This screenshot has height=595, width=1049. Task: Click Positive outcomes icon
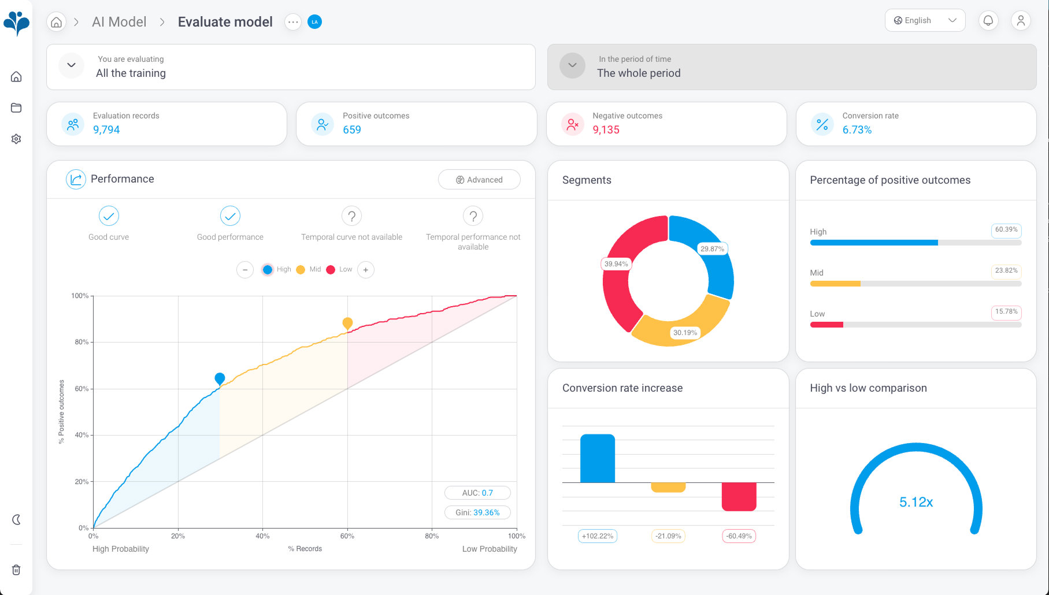(323, 124)
